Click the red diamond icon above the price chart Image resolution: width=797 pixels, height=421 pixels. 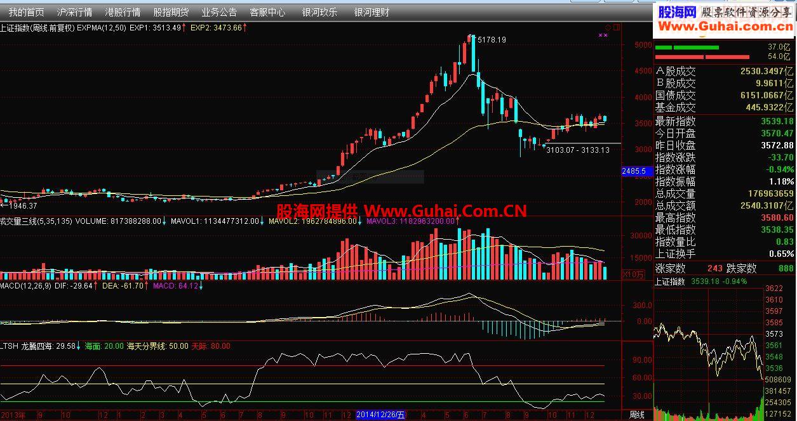click(x=607, y=27)
